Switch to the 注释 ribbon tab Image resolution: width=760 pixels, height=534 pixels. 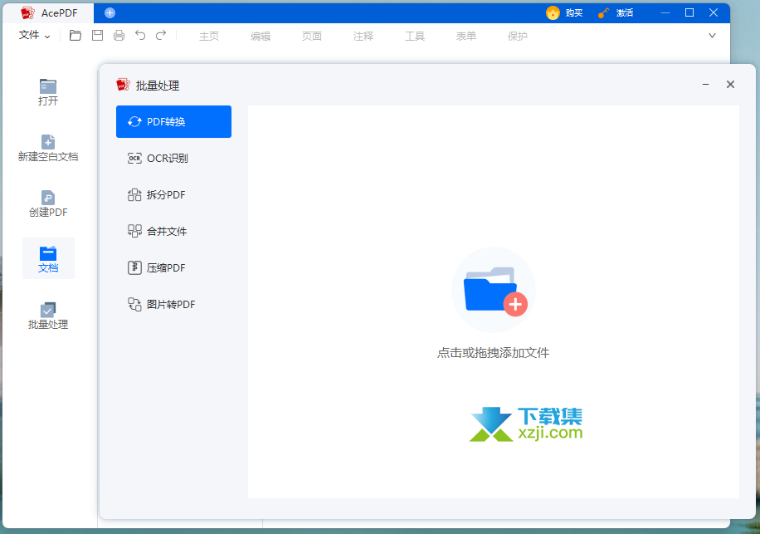point(363,37)
